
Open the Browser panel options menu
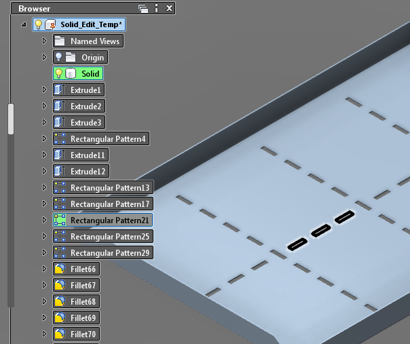(x=156, y=9)
